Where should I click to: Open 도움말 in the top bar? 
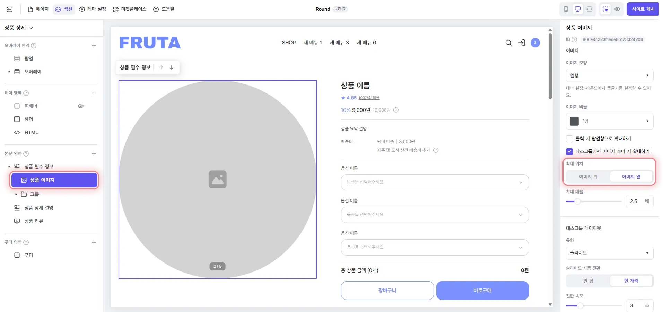point(164,9)
